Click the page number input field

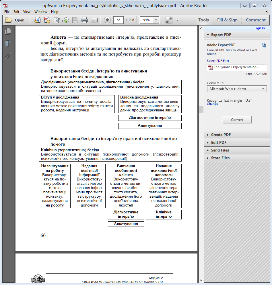118,20
